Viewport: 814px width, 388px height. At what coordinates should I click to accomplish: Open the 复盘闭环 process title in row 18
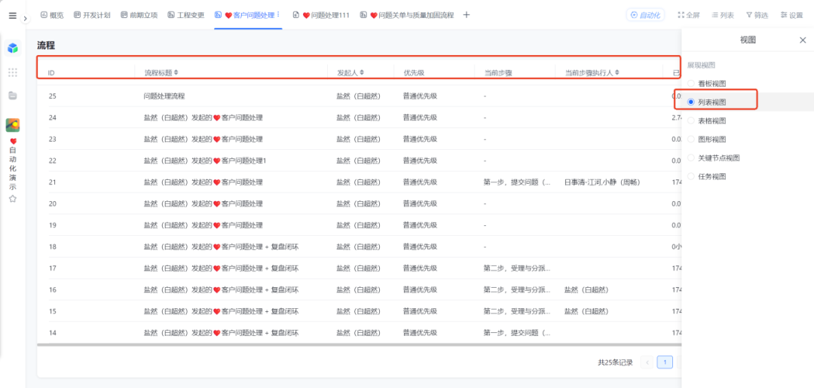221,247
